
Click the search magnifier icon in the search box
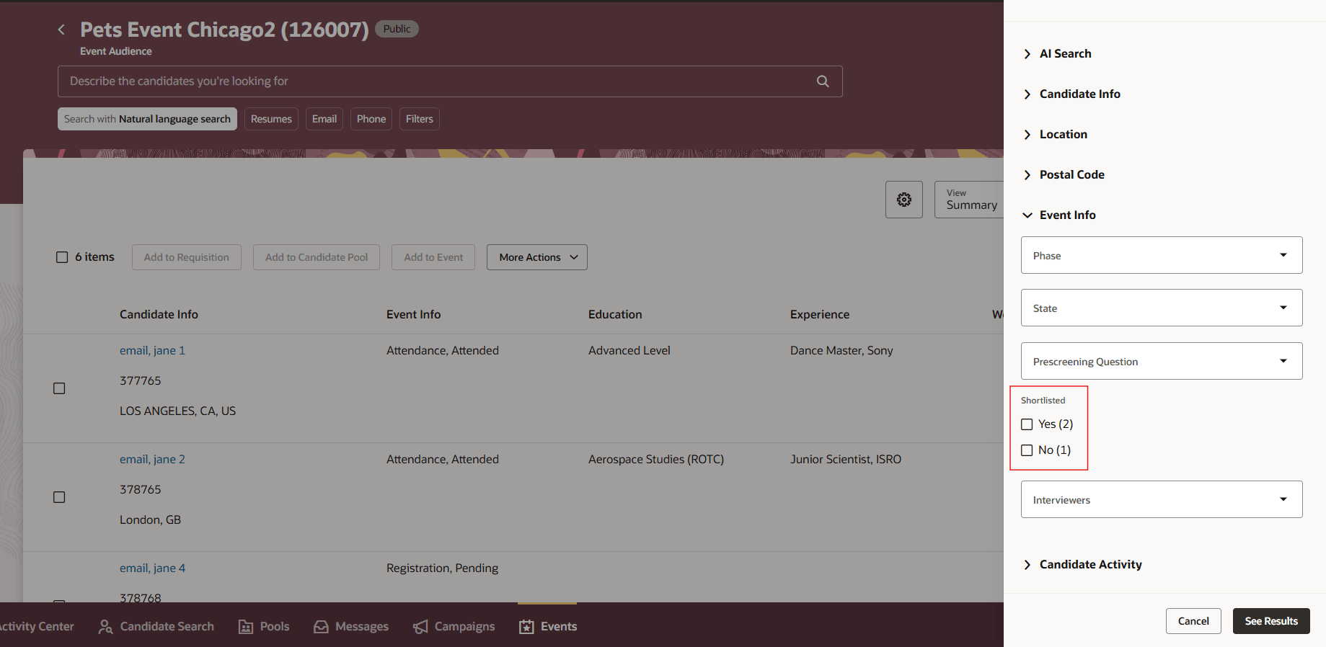(x=823, y=81)
